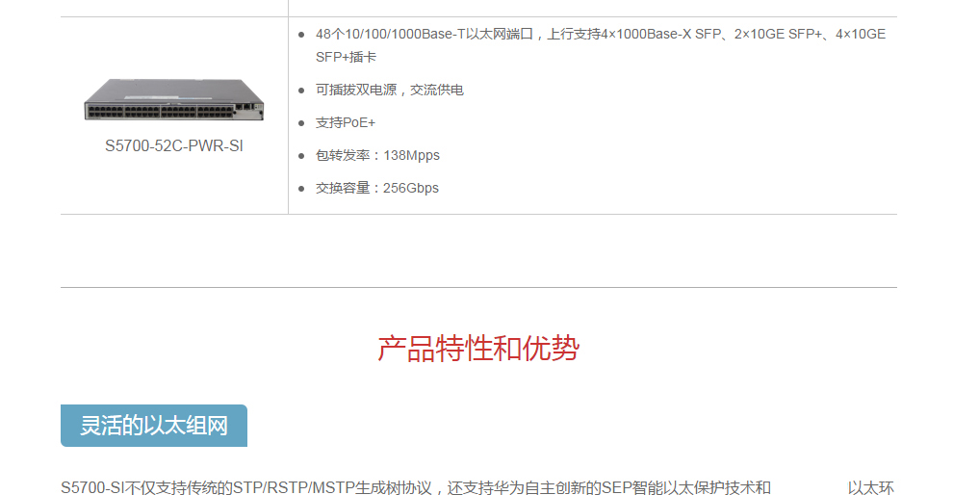This screenshot has height=495, width=953.
Task: Click the S5700-52C-PWR-SI switch product image
Action: [174, 100]
